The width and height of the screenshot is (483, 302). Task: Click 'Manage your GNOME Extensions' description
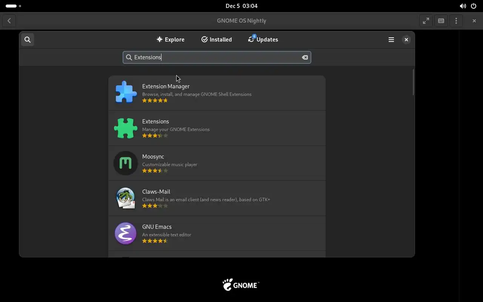coord(176,129)
